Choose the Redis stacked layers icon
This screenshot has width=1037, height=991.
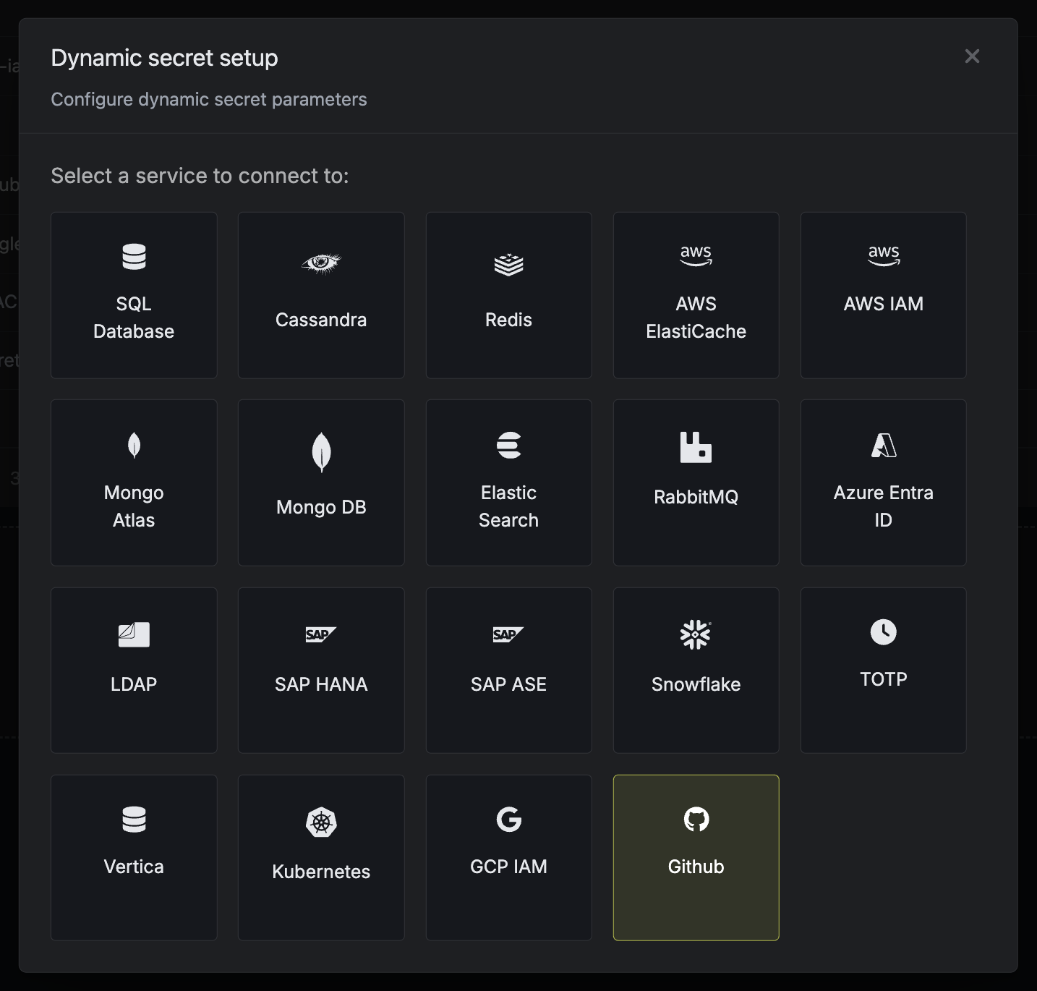point(508,265)
